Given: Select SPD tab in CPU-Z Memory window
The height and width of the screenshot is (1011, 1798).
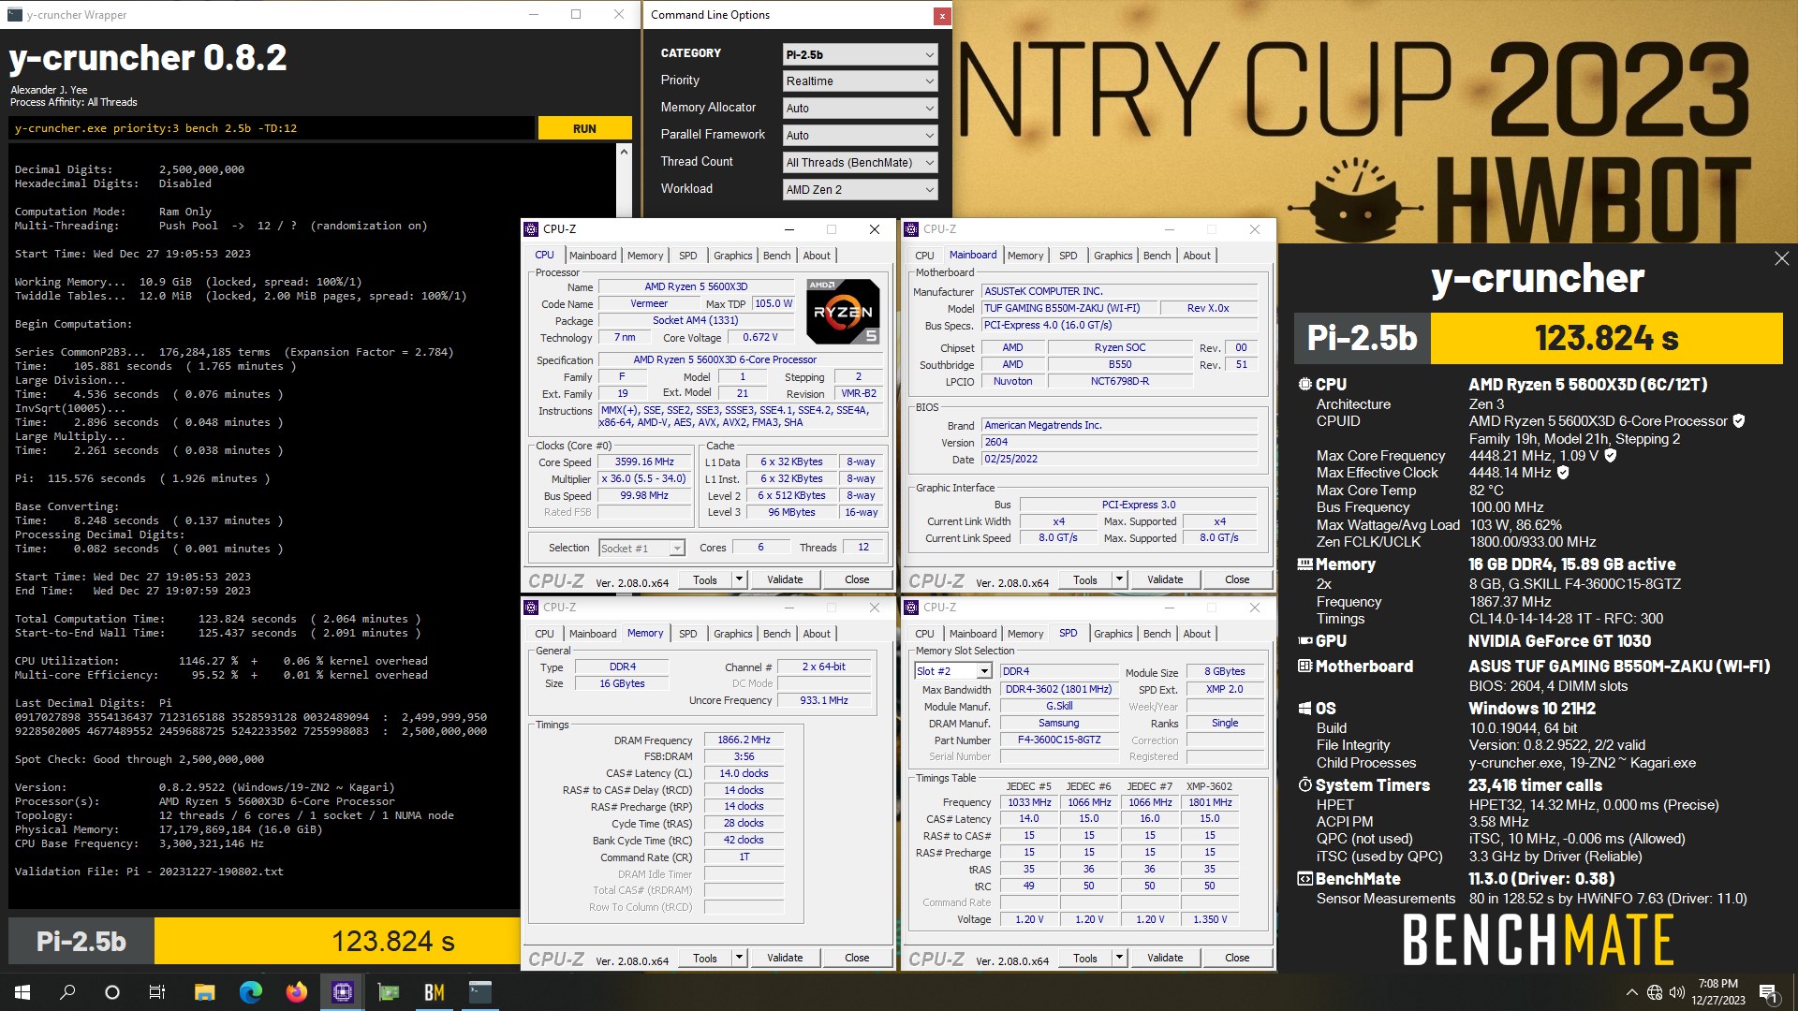Looking at the screenshot, I should pos(687,634).
